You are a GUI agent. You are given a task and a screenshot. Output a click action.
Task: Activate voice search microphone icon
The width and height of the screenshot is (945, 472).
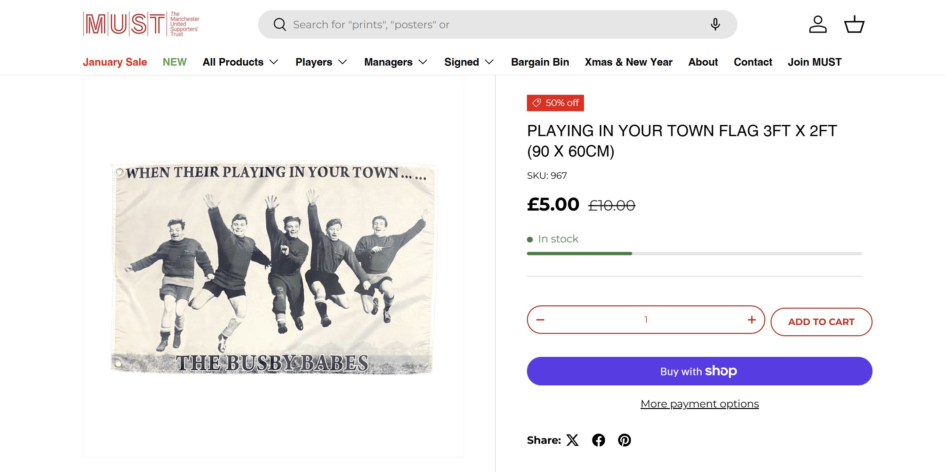[x=715, y=25]
